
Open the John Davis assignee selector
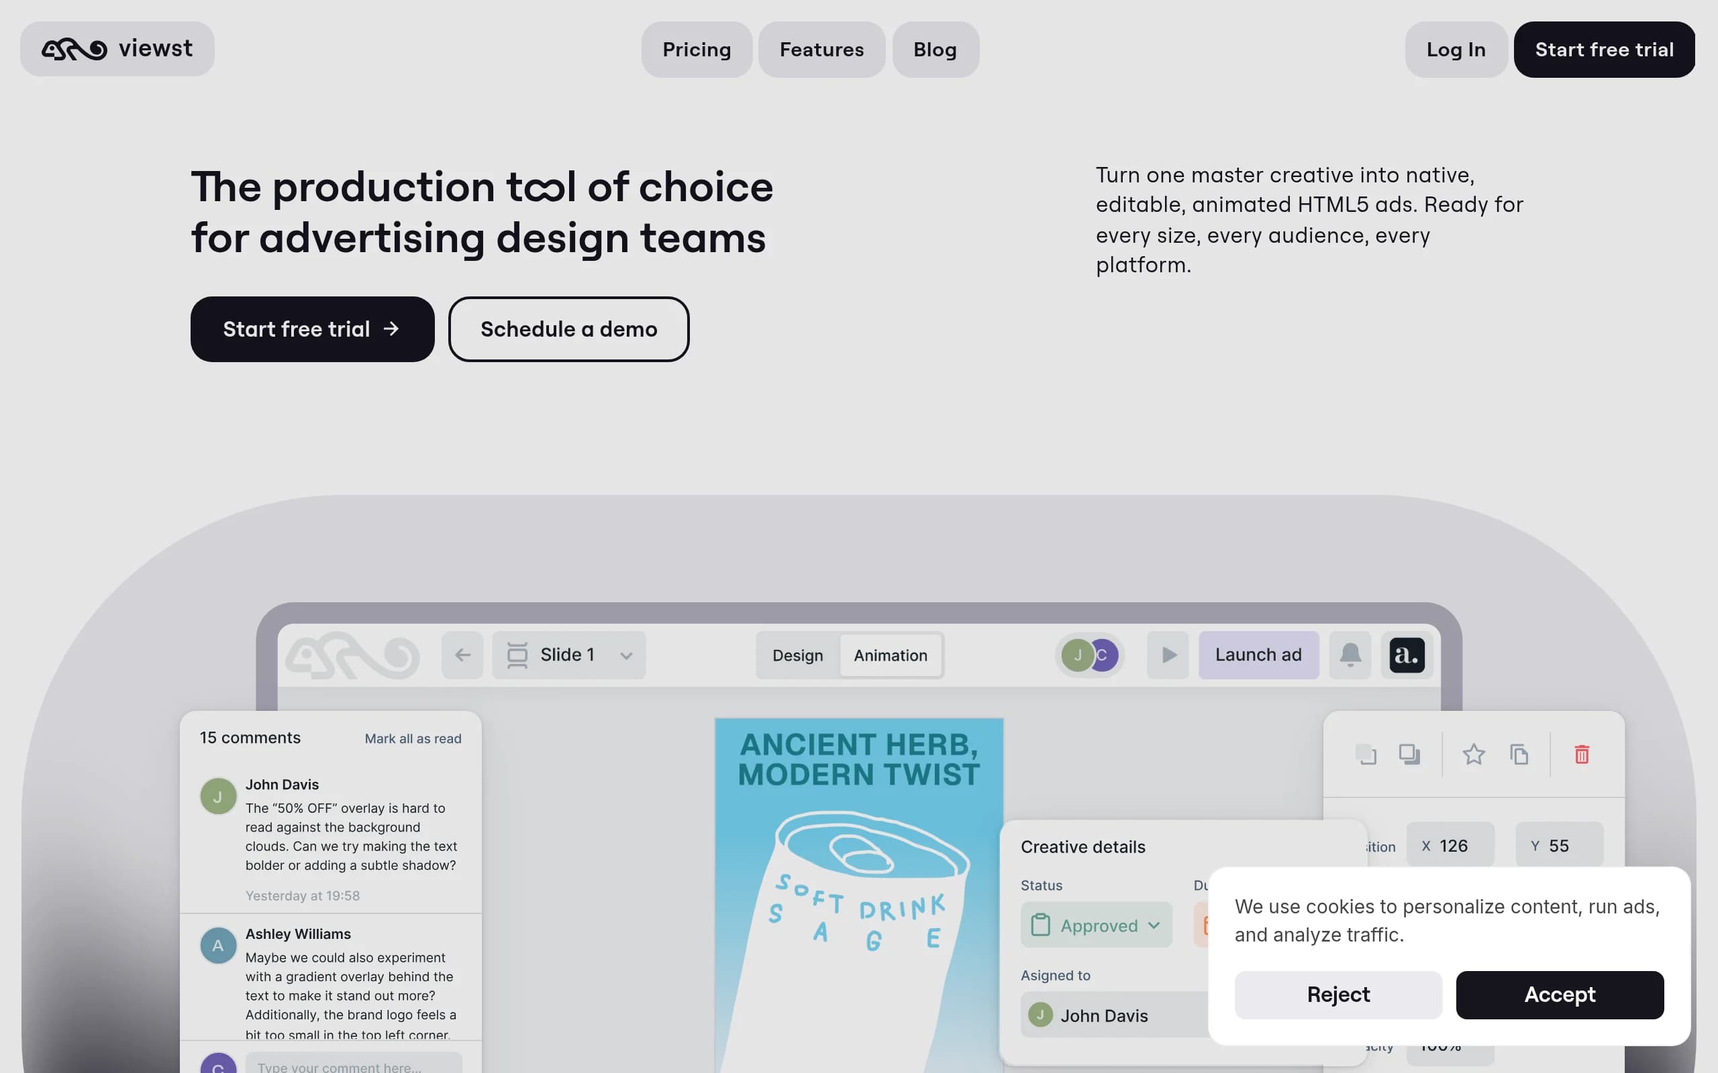pyautogui.click(x=1116, y=1015)
